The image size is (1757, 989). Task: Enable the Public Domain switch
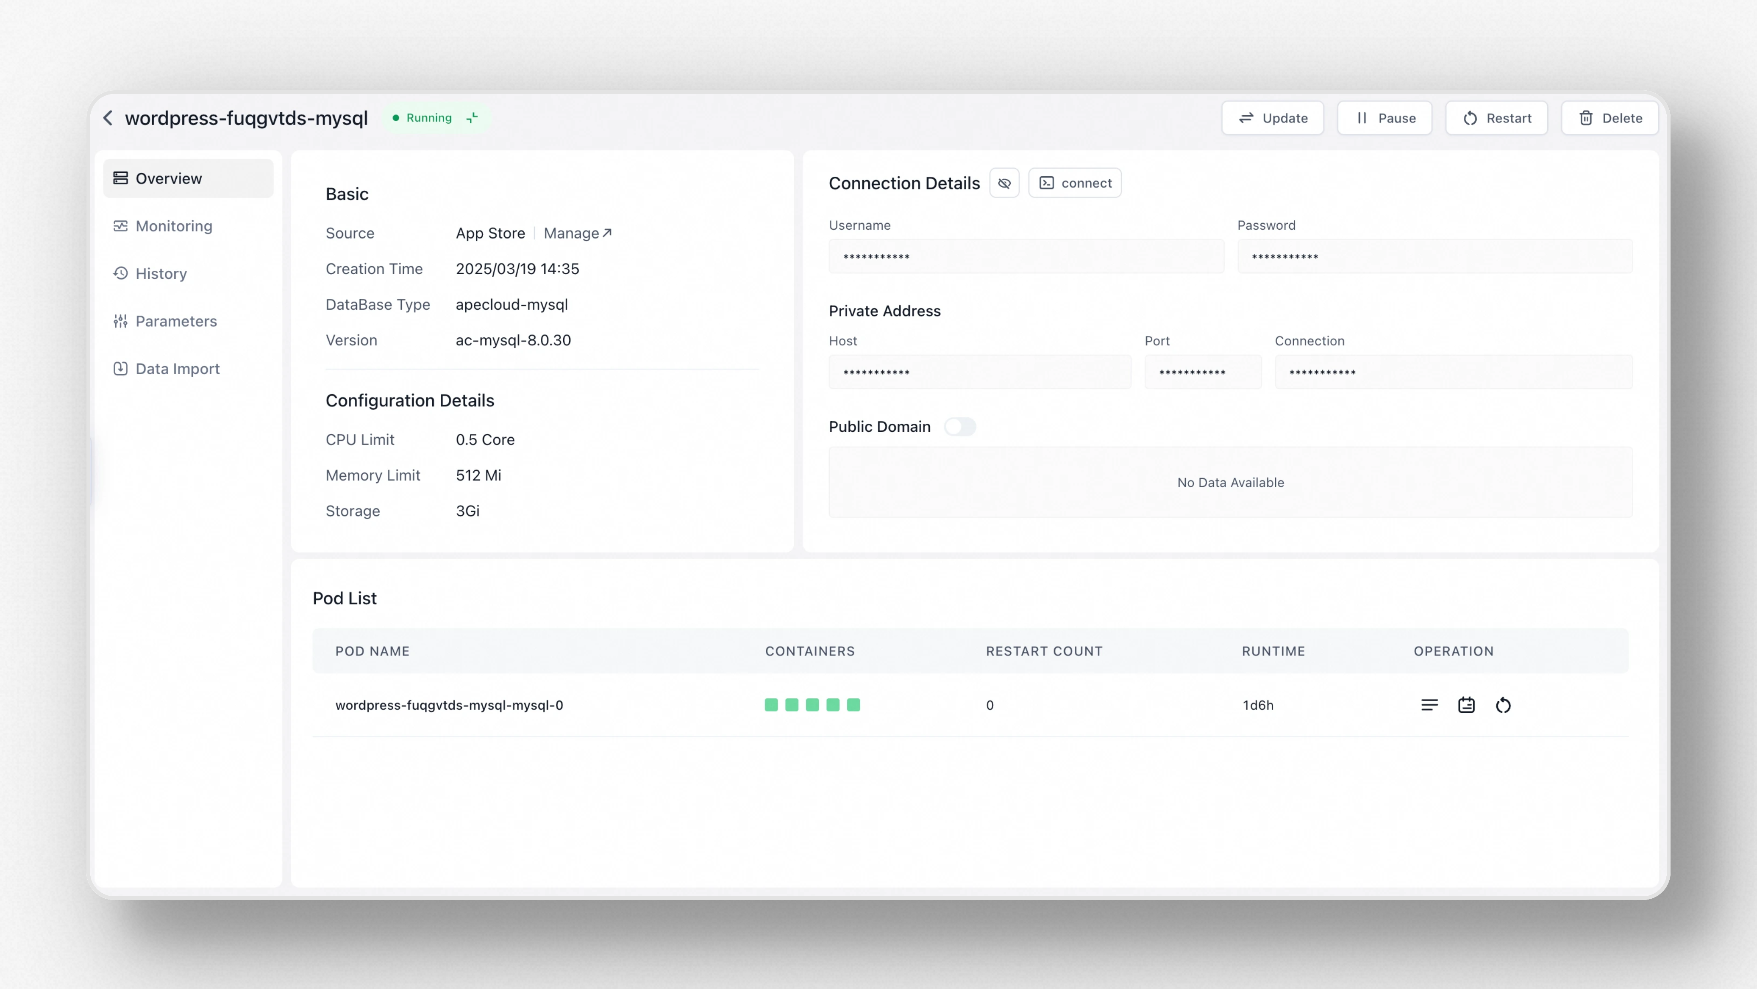(960, 426)
